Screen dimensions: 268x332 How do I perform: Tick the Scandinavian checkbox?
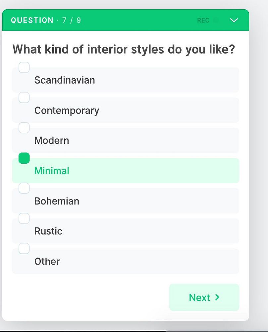pos(24,67)
